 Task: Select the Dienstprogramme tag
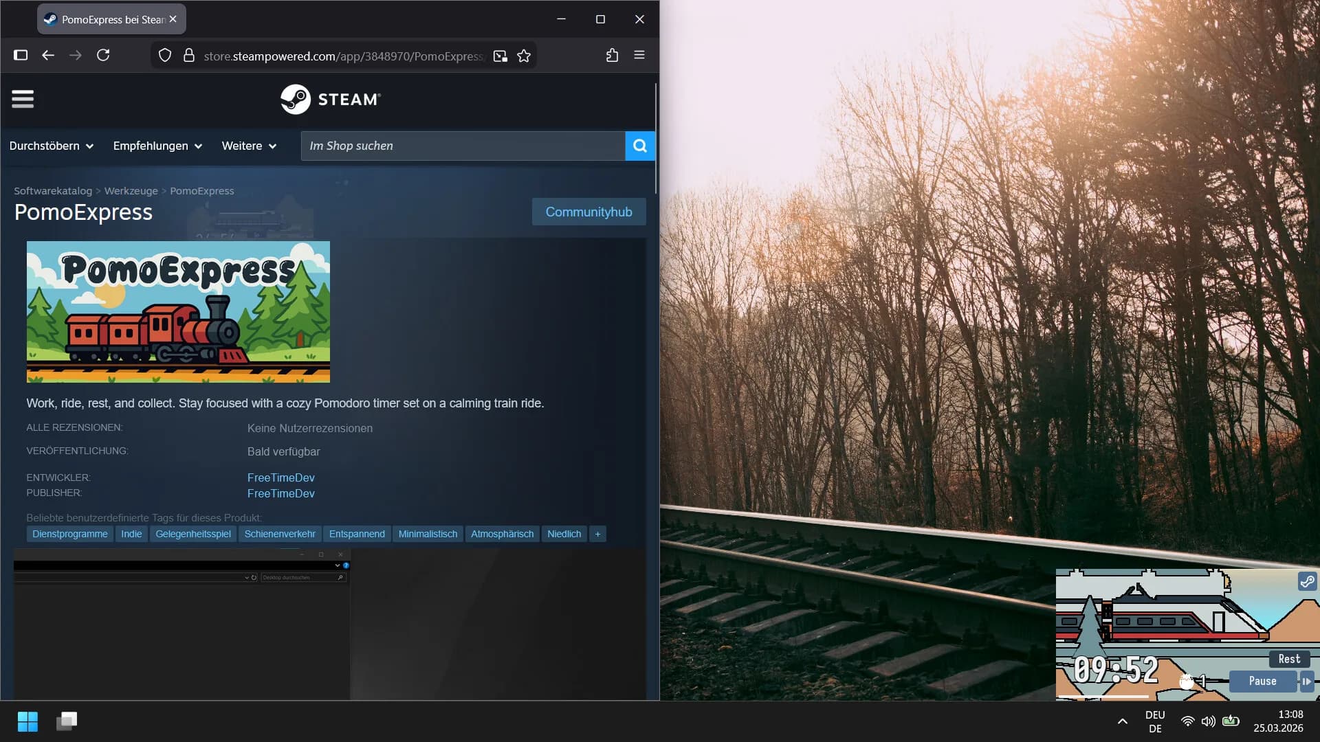point(70,534)
